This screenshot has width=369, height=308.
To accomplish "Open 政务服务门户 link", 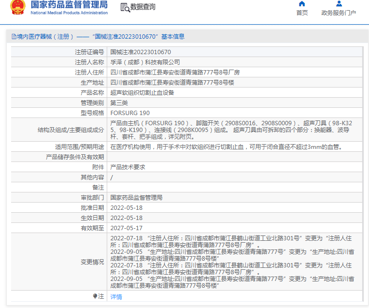I will click(339, 13).
